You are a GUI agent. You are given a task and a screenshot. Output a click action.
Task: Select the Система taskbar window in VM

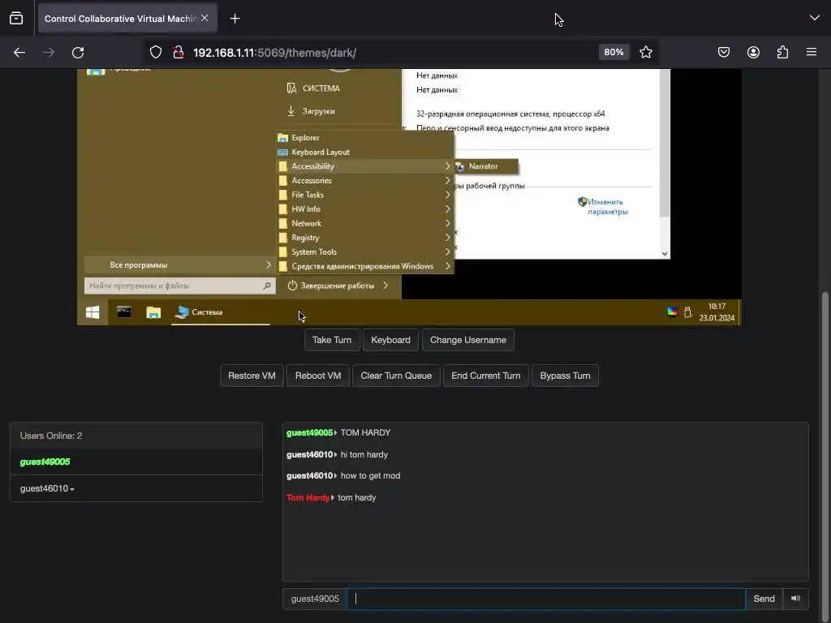coord(221,312)
